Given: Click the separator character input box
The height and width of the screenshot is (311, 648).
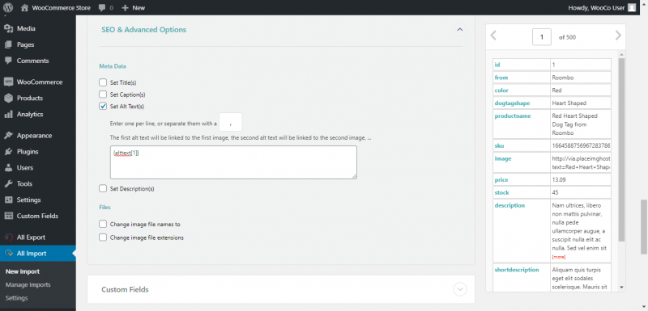Looking at the screenshot, I should [x=230, y=123].
